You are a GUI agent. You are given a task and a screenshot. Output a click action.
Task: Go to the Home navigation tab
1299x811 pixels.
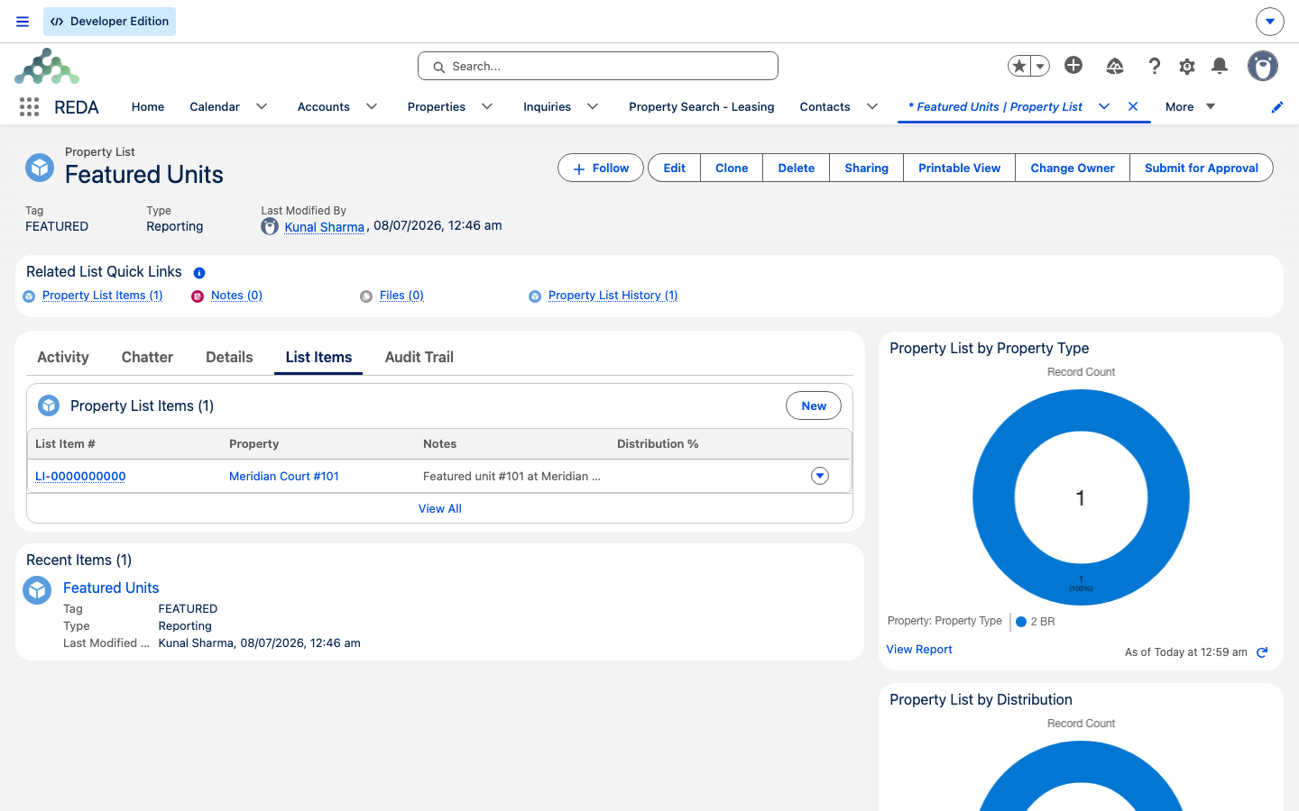coord(148,106)
